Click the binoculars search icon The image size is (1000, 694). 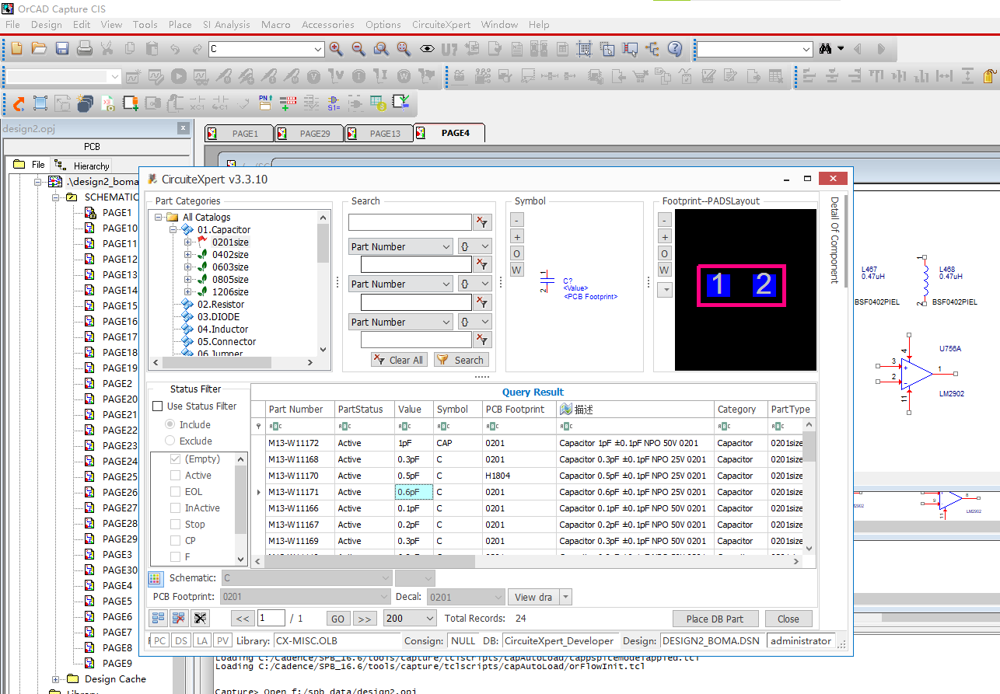coord(826,49)
